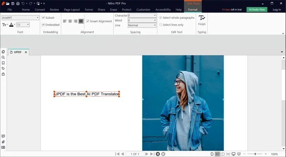Justify the text alignment
This screenshot has height=157, width=286.
pyautogui.click(x=81, y=21)
